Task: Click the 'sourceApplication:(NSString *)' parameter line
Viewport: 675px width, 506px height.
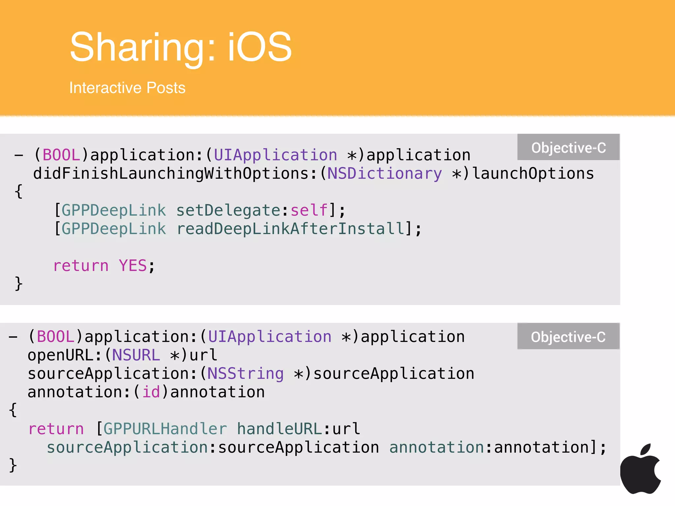Action: pos(251,374)
